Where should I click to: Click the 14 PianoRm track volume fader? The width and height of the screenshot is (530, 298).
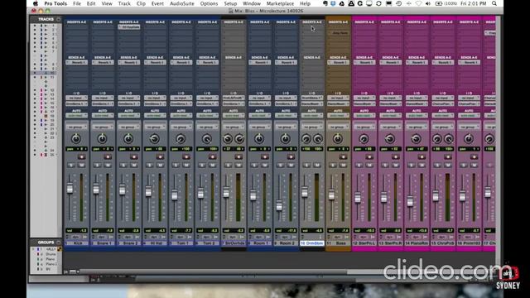coord(410,201)
